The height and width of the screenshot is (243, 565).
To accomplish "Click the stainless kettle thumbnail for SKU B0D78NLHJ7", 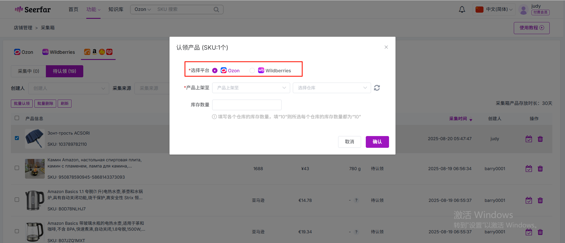I will point(35,200).
